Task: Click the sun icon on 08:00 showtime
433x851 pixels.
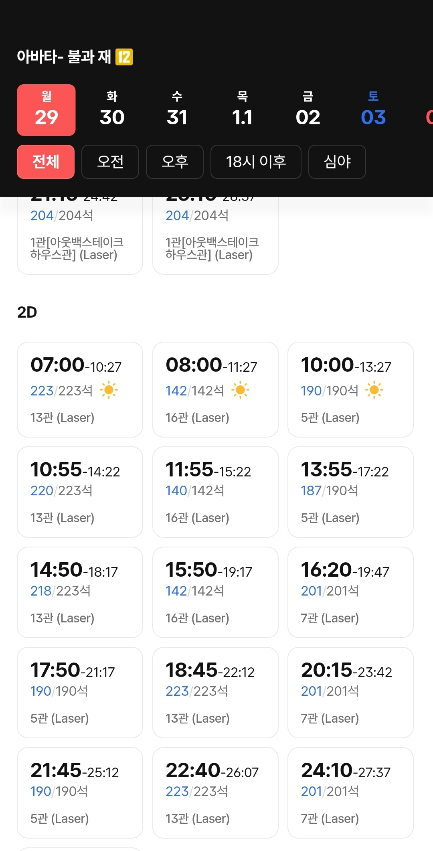Action: tap(240, 390)
